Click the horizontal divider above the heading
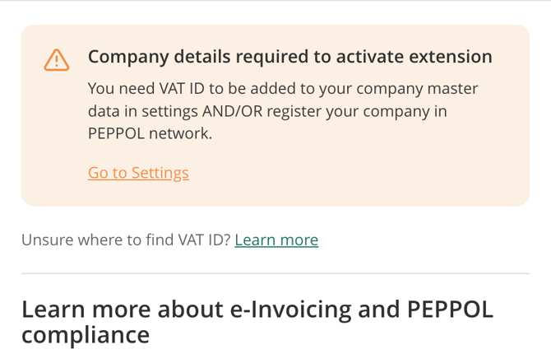The width and height of the screenshot is (551, 354). click(275, 273)
